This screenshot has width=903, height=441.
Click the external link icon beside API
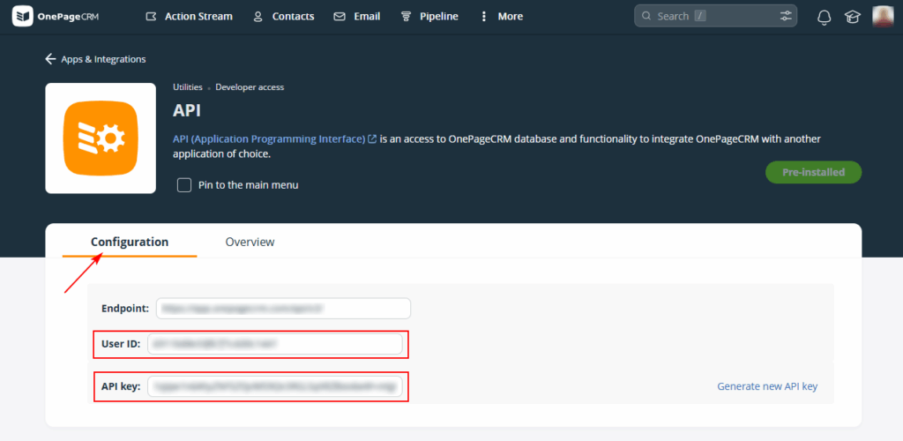click(x=372, y=139)
